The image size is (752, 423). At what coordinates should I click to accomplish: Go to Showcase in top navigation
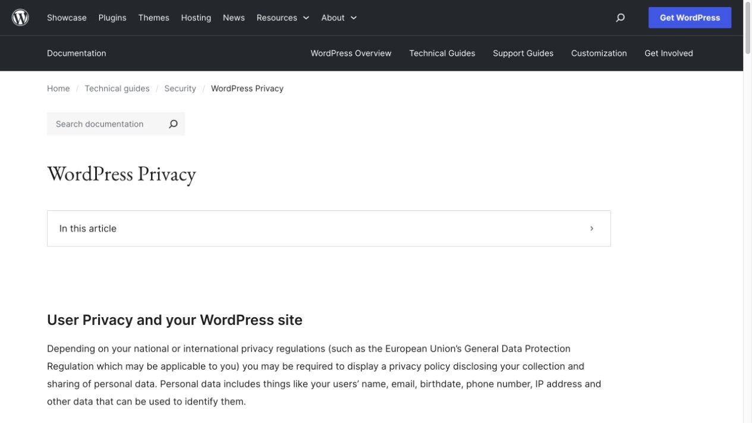(x=67, y=18)
